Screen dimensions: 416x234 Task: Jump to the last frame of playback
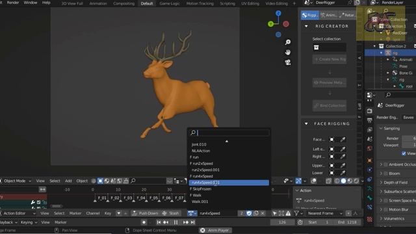tap(193, 222)
